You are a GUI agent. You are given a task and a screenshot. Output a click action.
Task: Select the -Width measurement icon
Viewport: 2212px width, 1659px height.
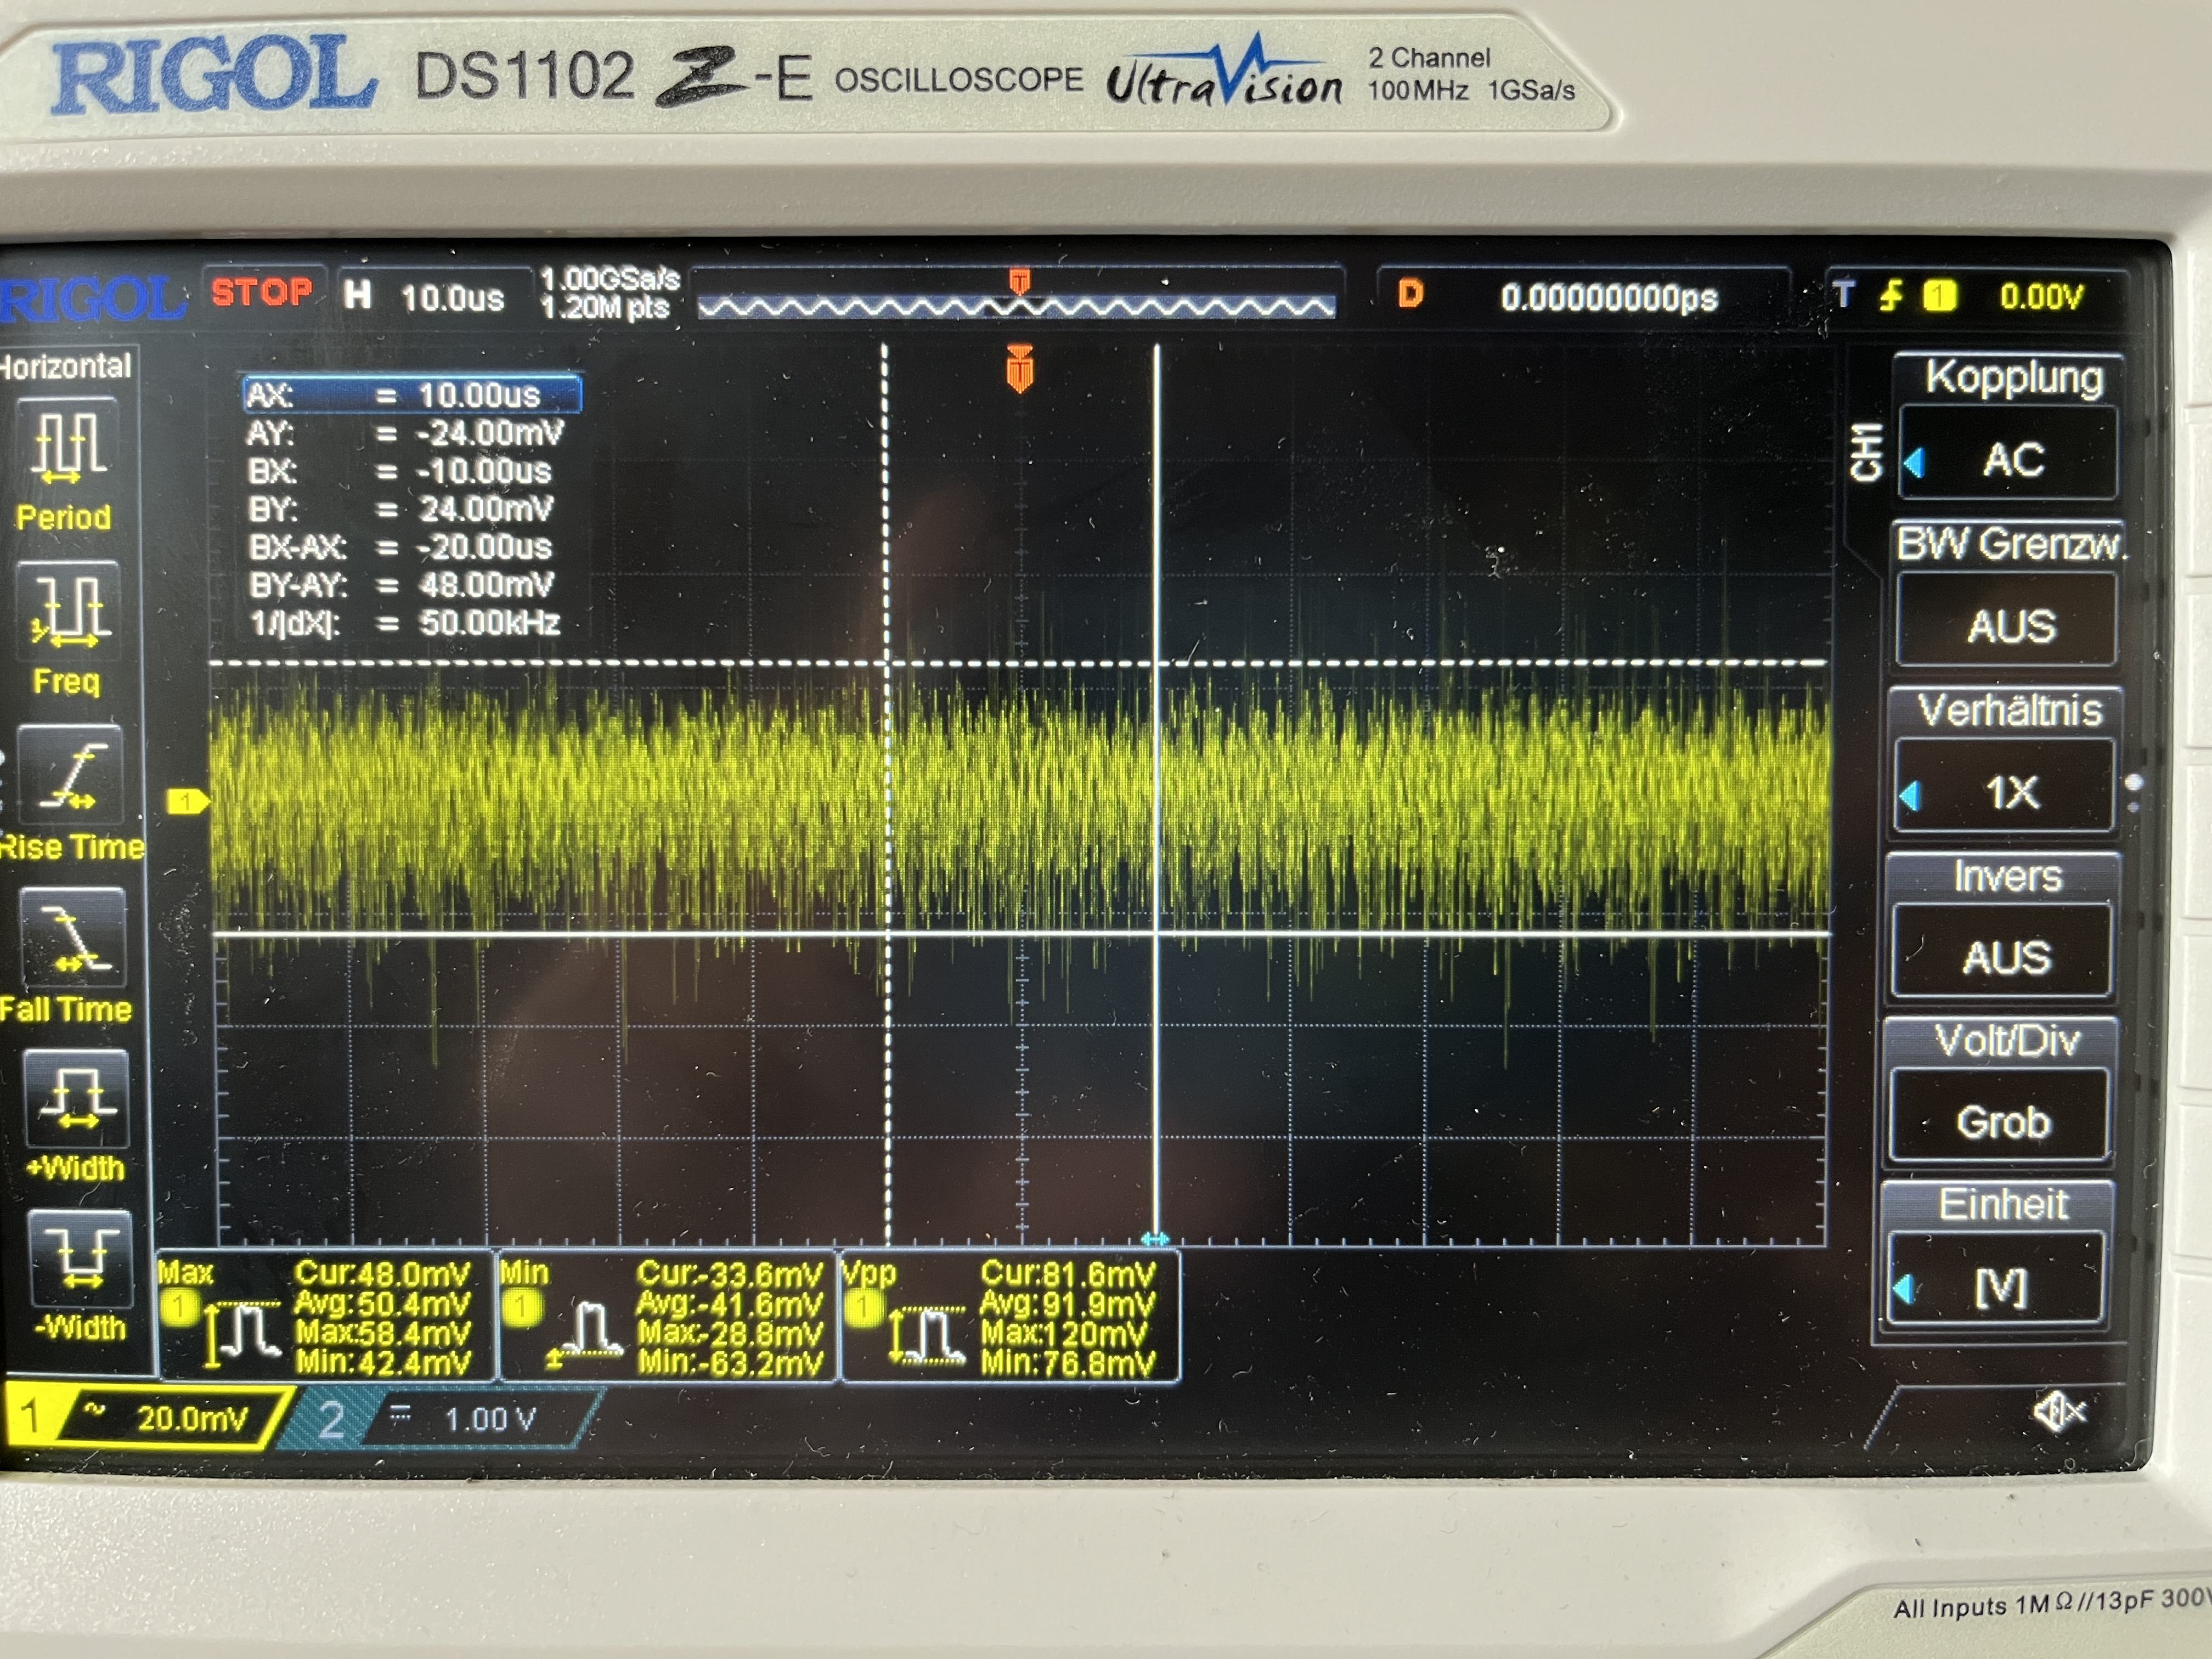pyautogui.click(x=80, y=1259)
